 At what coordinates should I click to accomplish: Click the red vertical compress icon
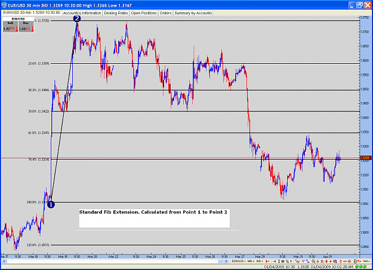(341, 261)
